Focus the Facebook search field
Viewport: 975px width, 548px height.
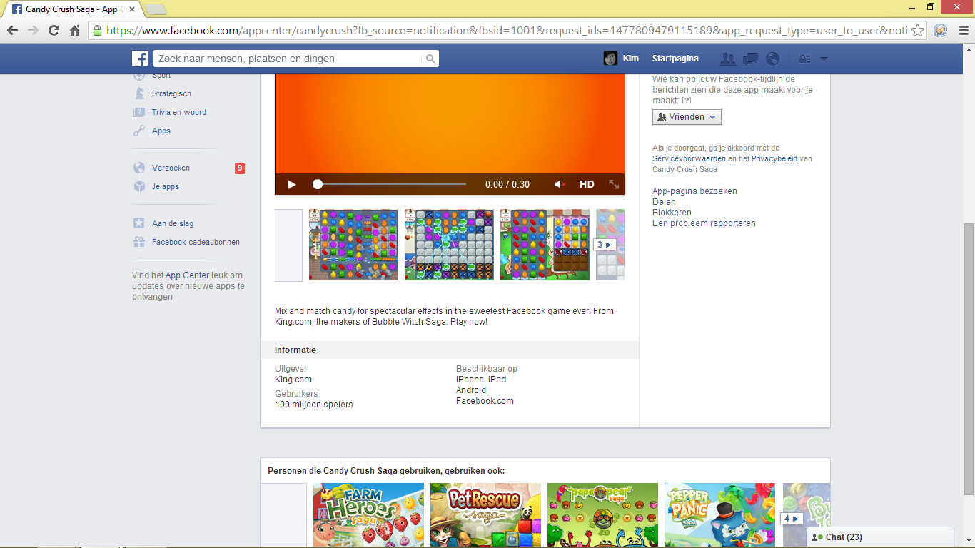click(x=288, y=59)
